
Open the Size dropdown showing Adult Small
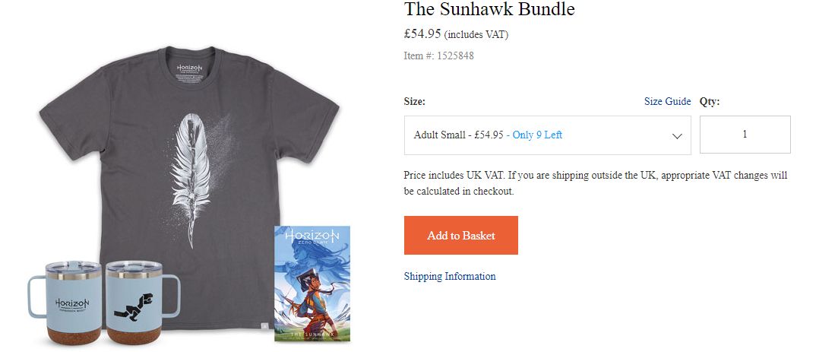(x=548, y=135)
